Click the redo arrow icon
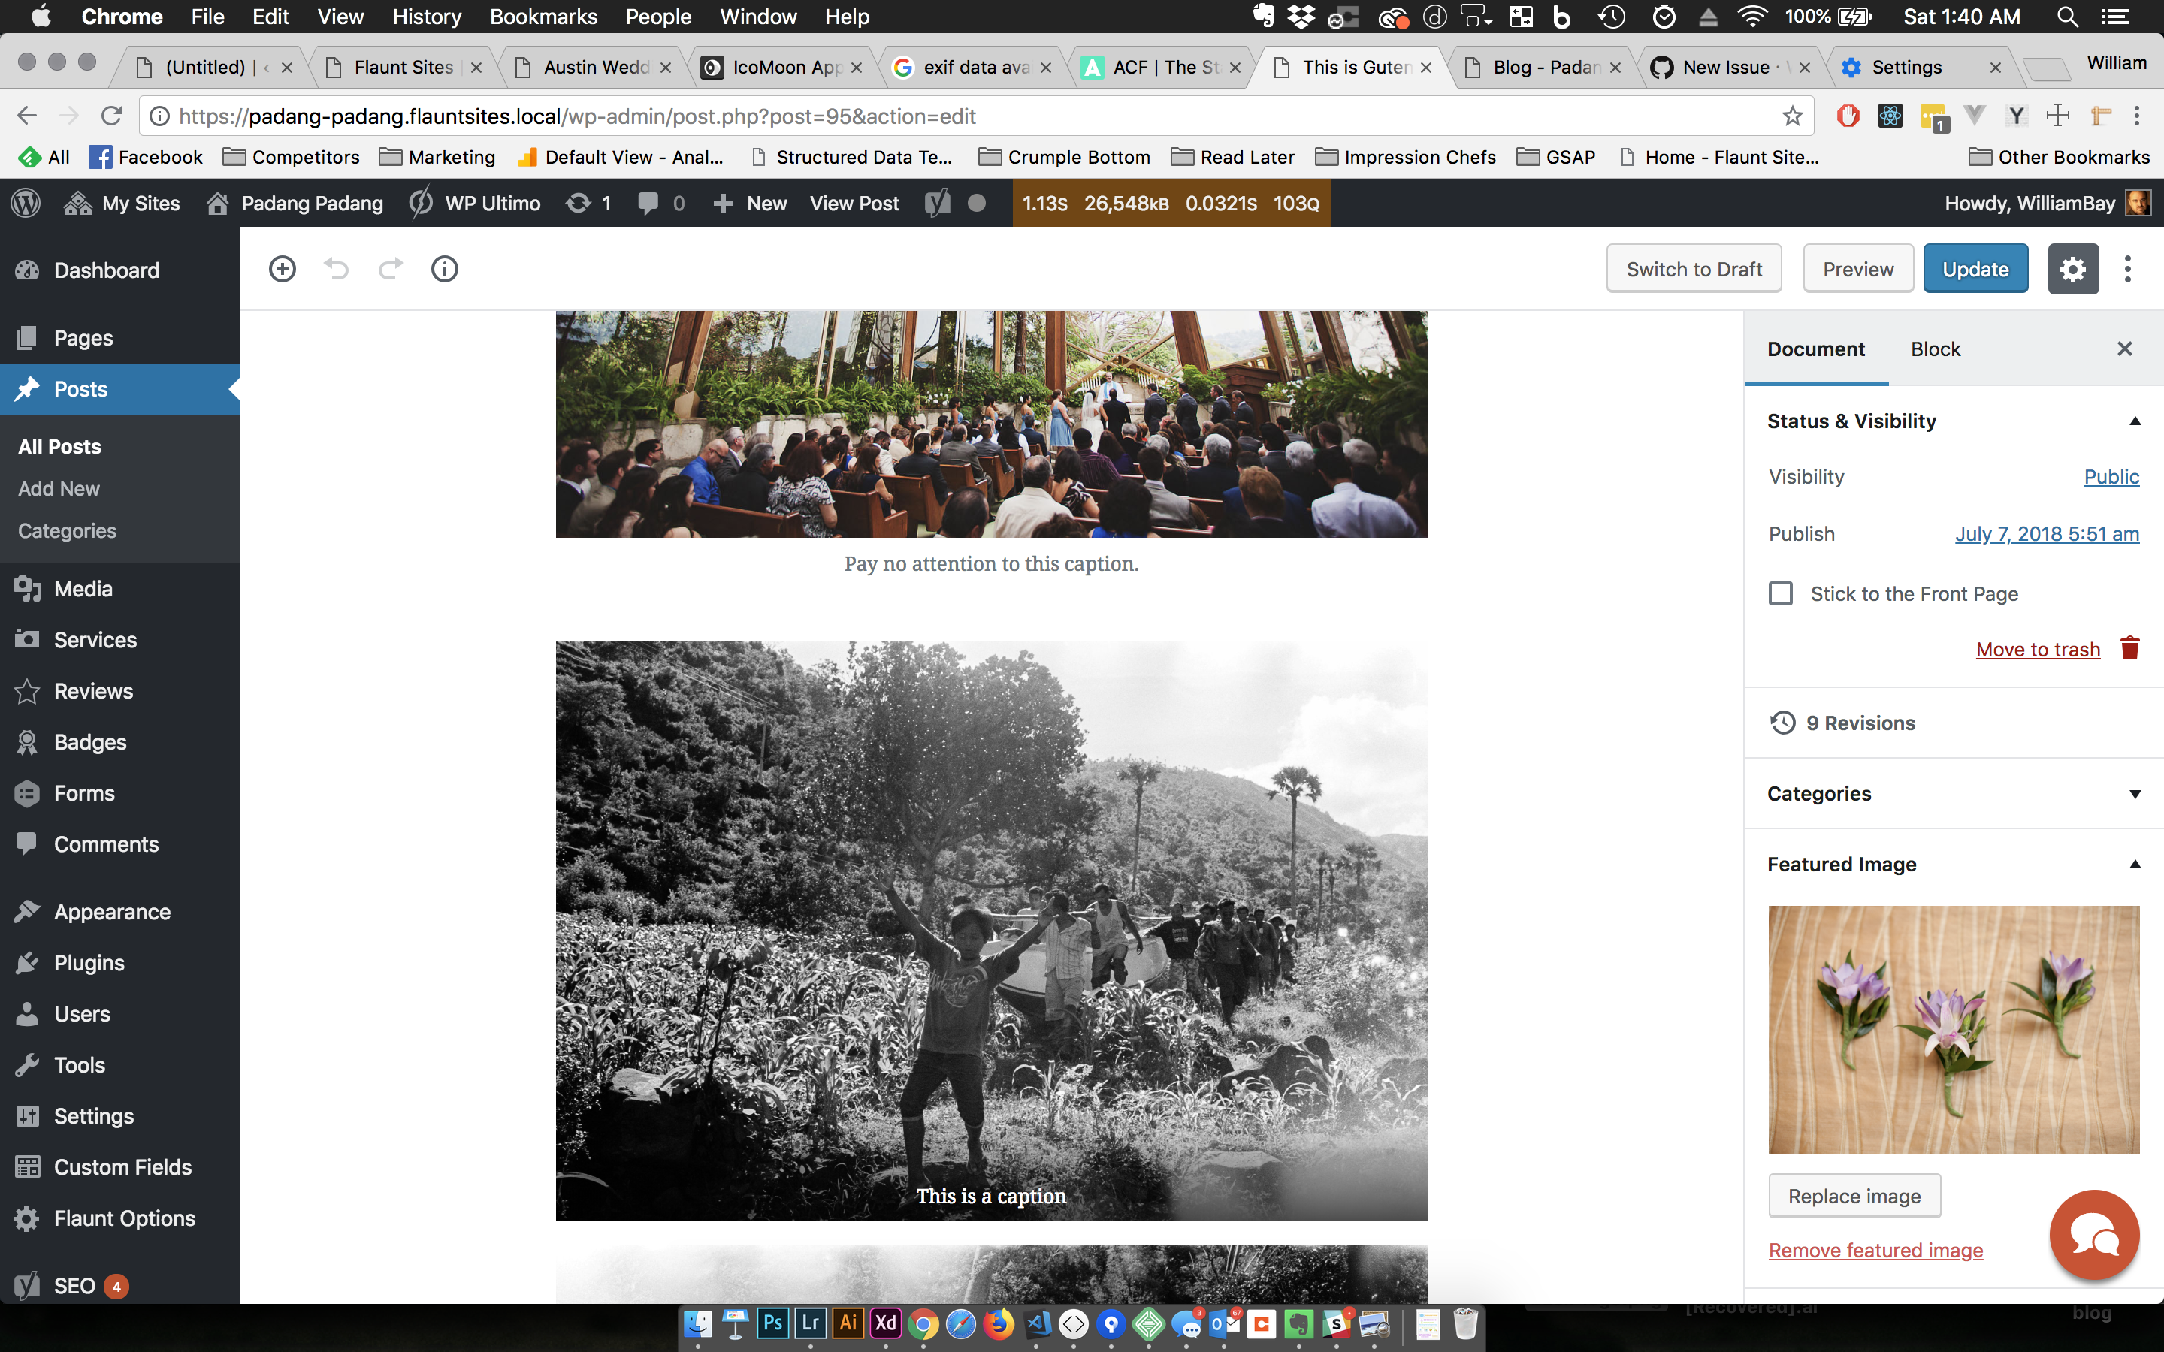Screen dimensions: 2164x1352 point(391,268)
